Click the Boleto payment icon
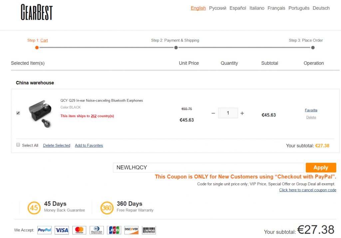341x238 pixels. 149,230
